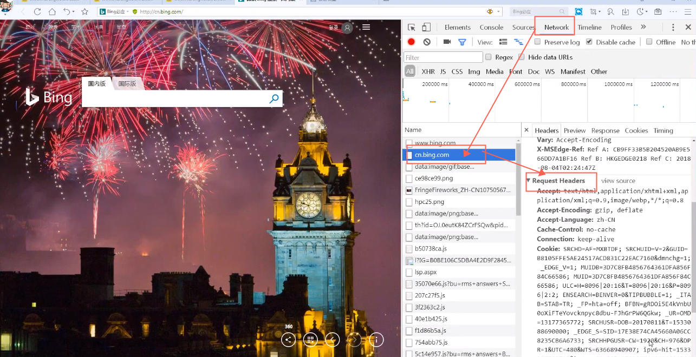Open the DevTools three-dot menu
Image resolution: width=696 pixels, height=357 pixels.
[673, 27]
